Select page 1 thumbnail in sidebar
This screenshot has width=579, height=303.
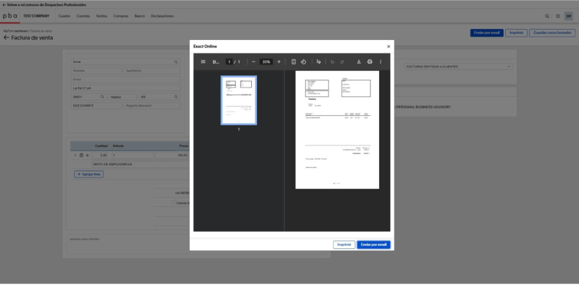(x=238, y=100)
